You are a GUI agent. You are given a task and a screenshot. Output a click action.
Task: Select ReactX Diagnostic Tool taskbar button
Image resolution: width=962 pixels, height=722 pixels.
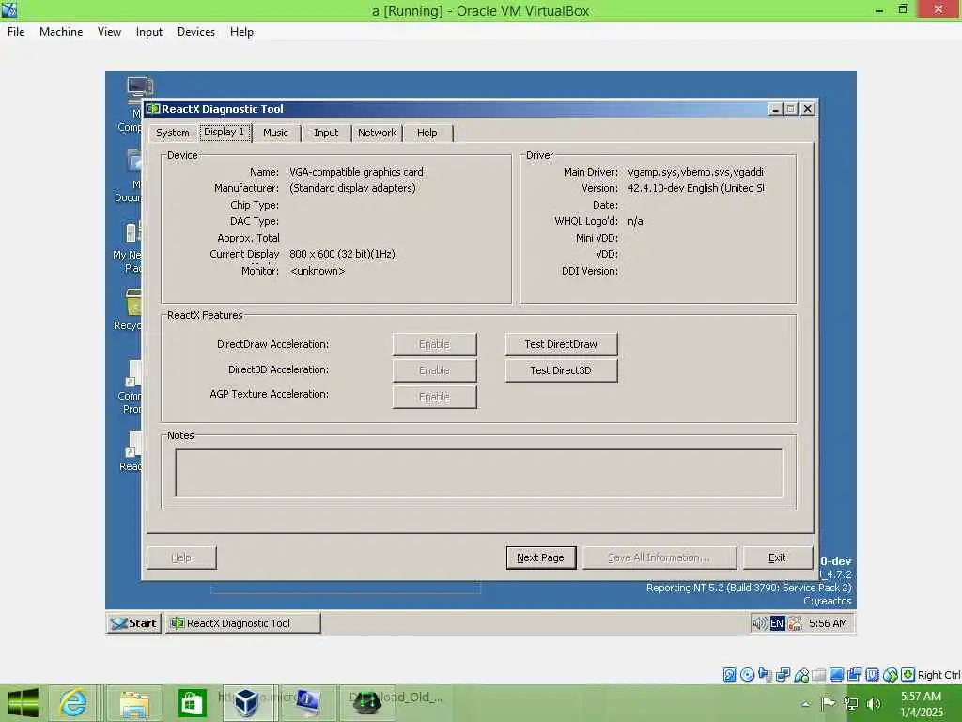[243, 623]
